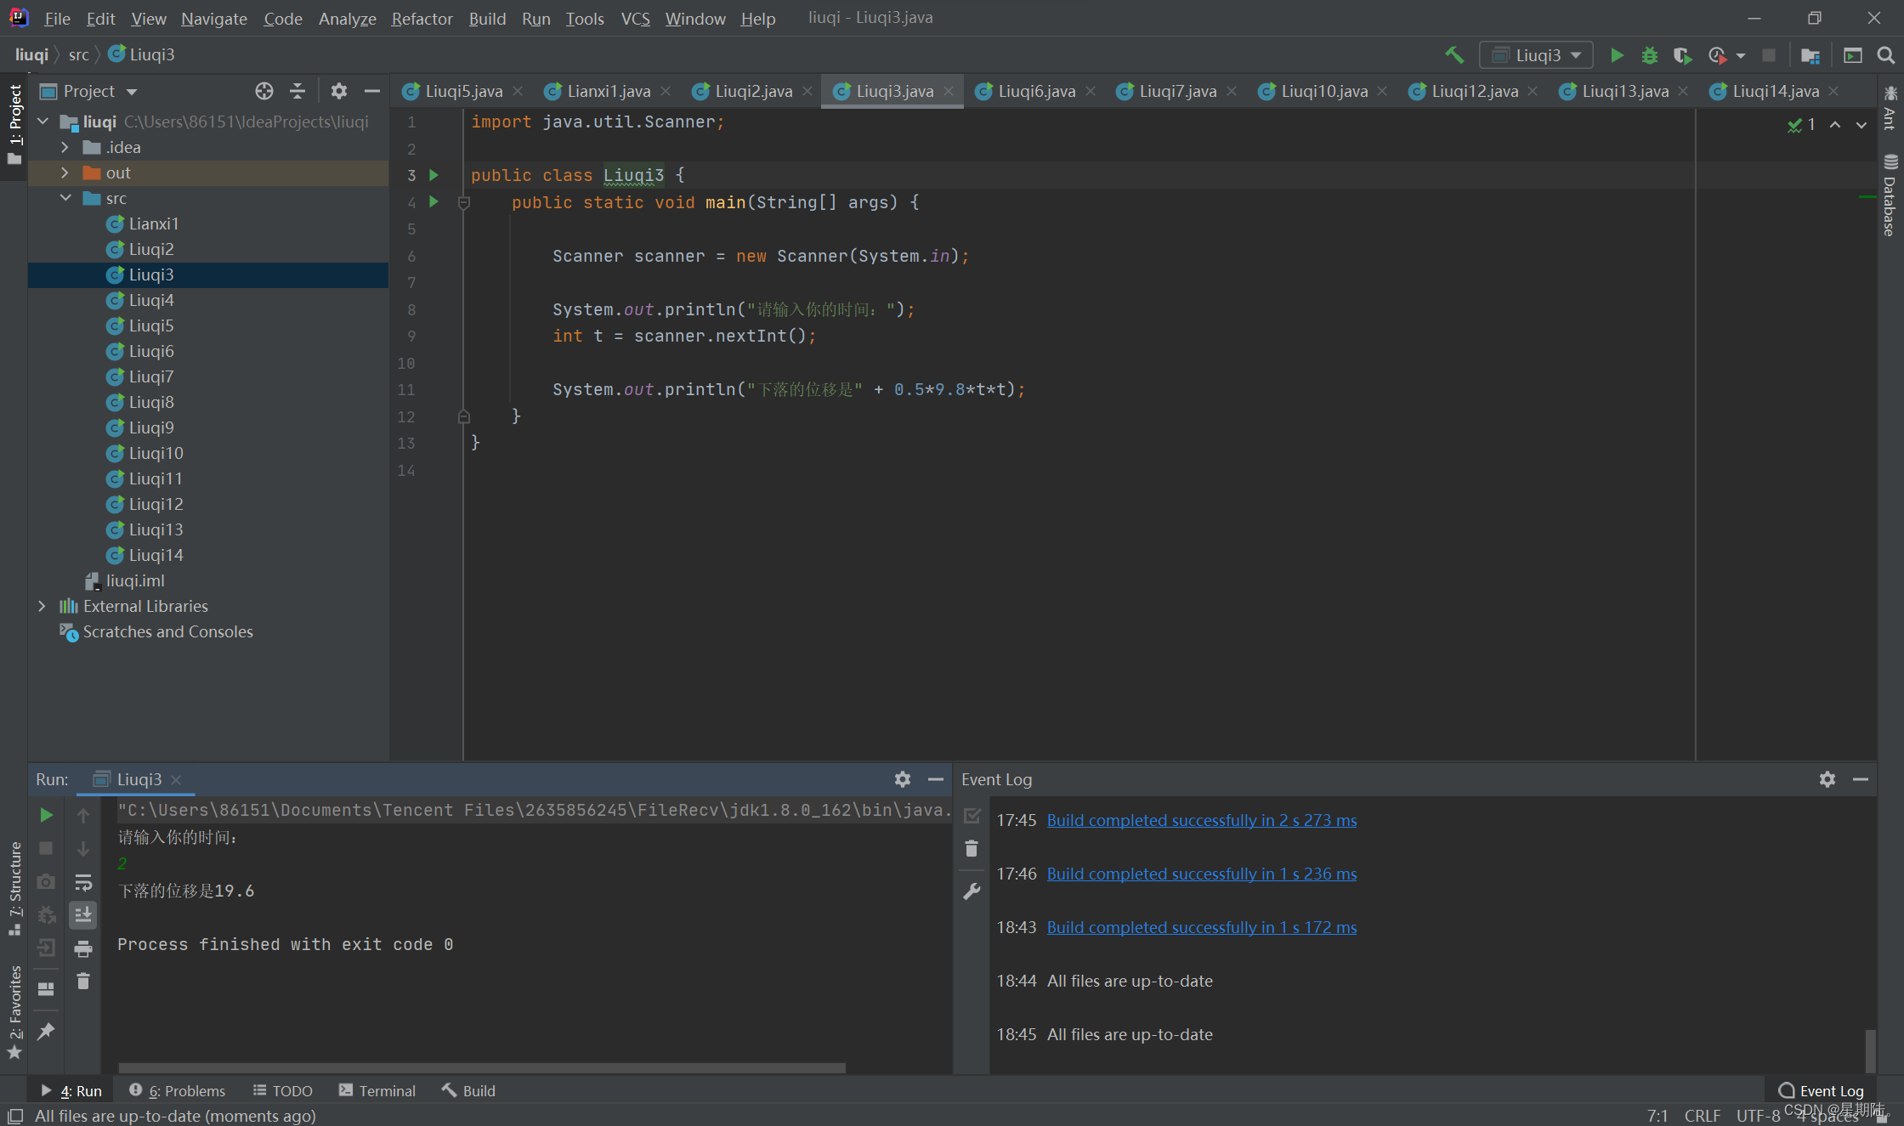Expand External Libraries node

pos(42,606)
